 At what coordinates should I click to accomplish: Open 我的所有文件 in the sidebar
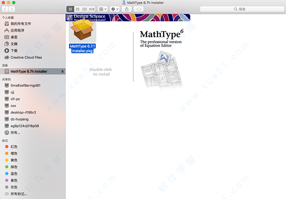coord(21,24)
